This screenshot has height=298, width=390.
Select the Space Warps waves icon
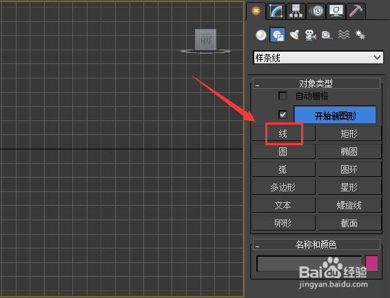point(343,35)
